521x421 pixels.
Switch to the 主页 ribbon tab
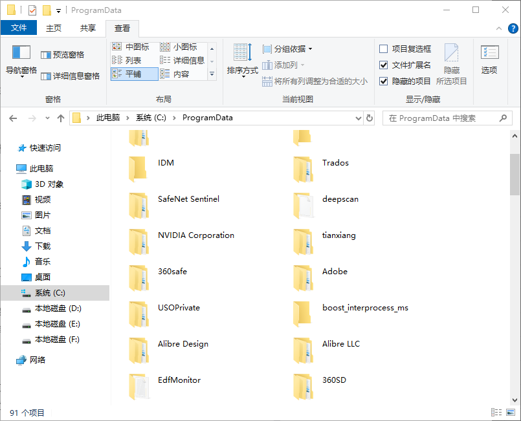[x=54, y=28]
